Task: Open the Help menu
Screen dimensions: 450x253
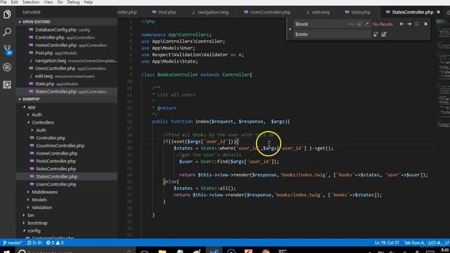Action: [88, 2]
